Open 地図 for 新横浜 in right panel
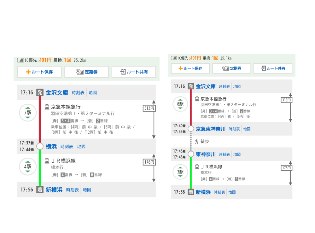Viewport: 315px width, 233px height. pos(232,192)
